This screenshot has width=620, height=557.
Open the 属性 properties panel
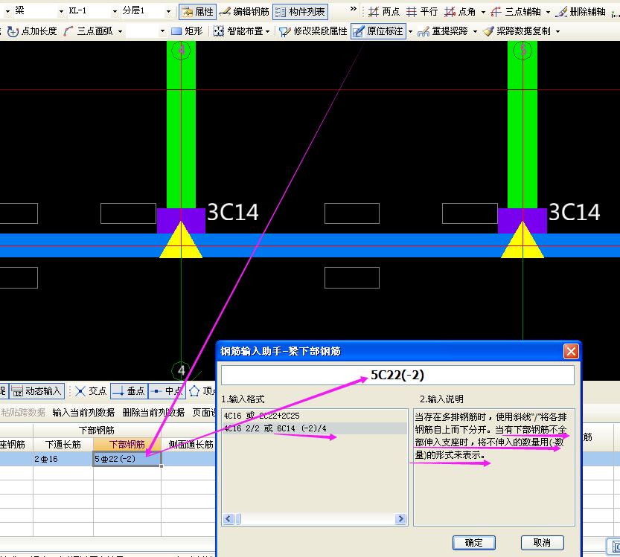point(197,12)
